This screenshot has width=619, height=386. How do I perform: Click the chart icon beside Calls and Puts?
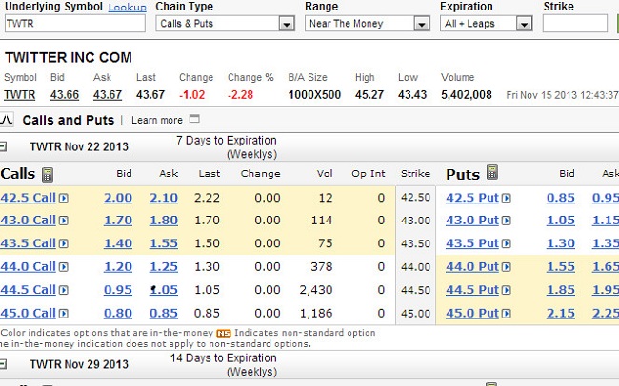[x=7, y=120]
